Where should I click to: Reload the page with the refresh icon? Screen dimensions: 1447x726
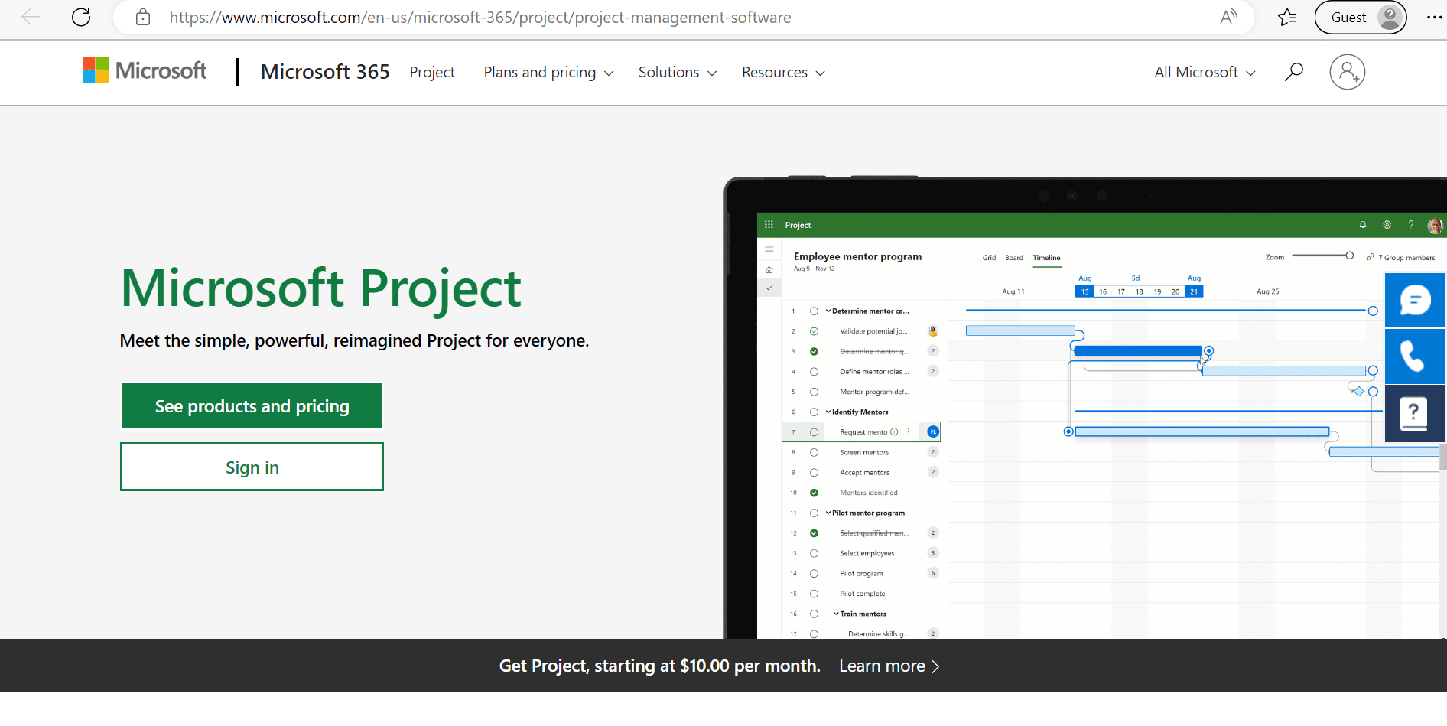(81, 17)
